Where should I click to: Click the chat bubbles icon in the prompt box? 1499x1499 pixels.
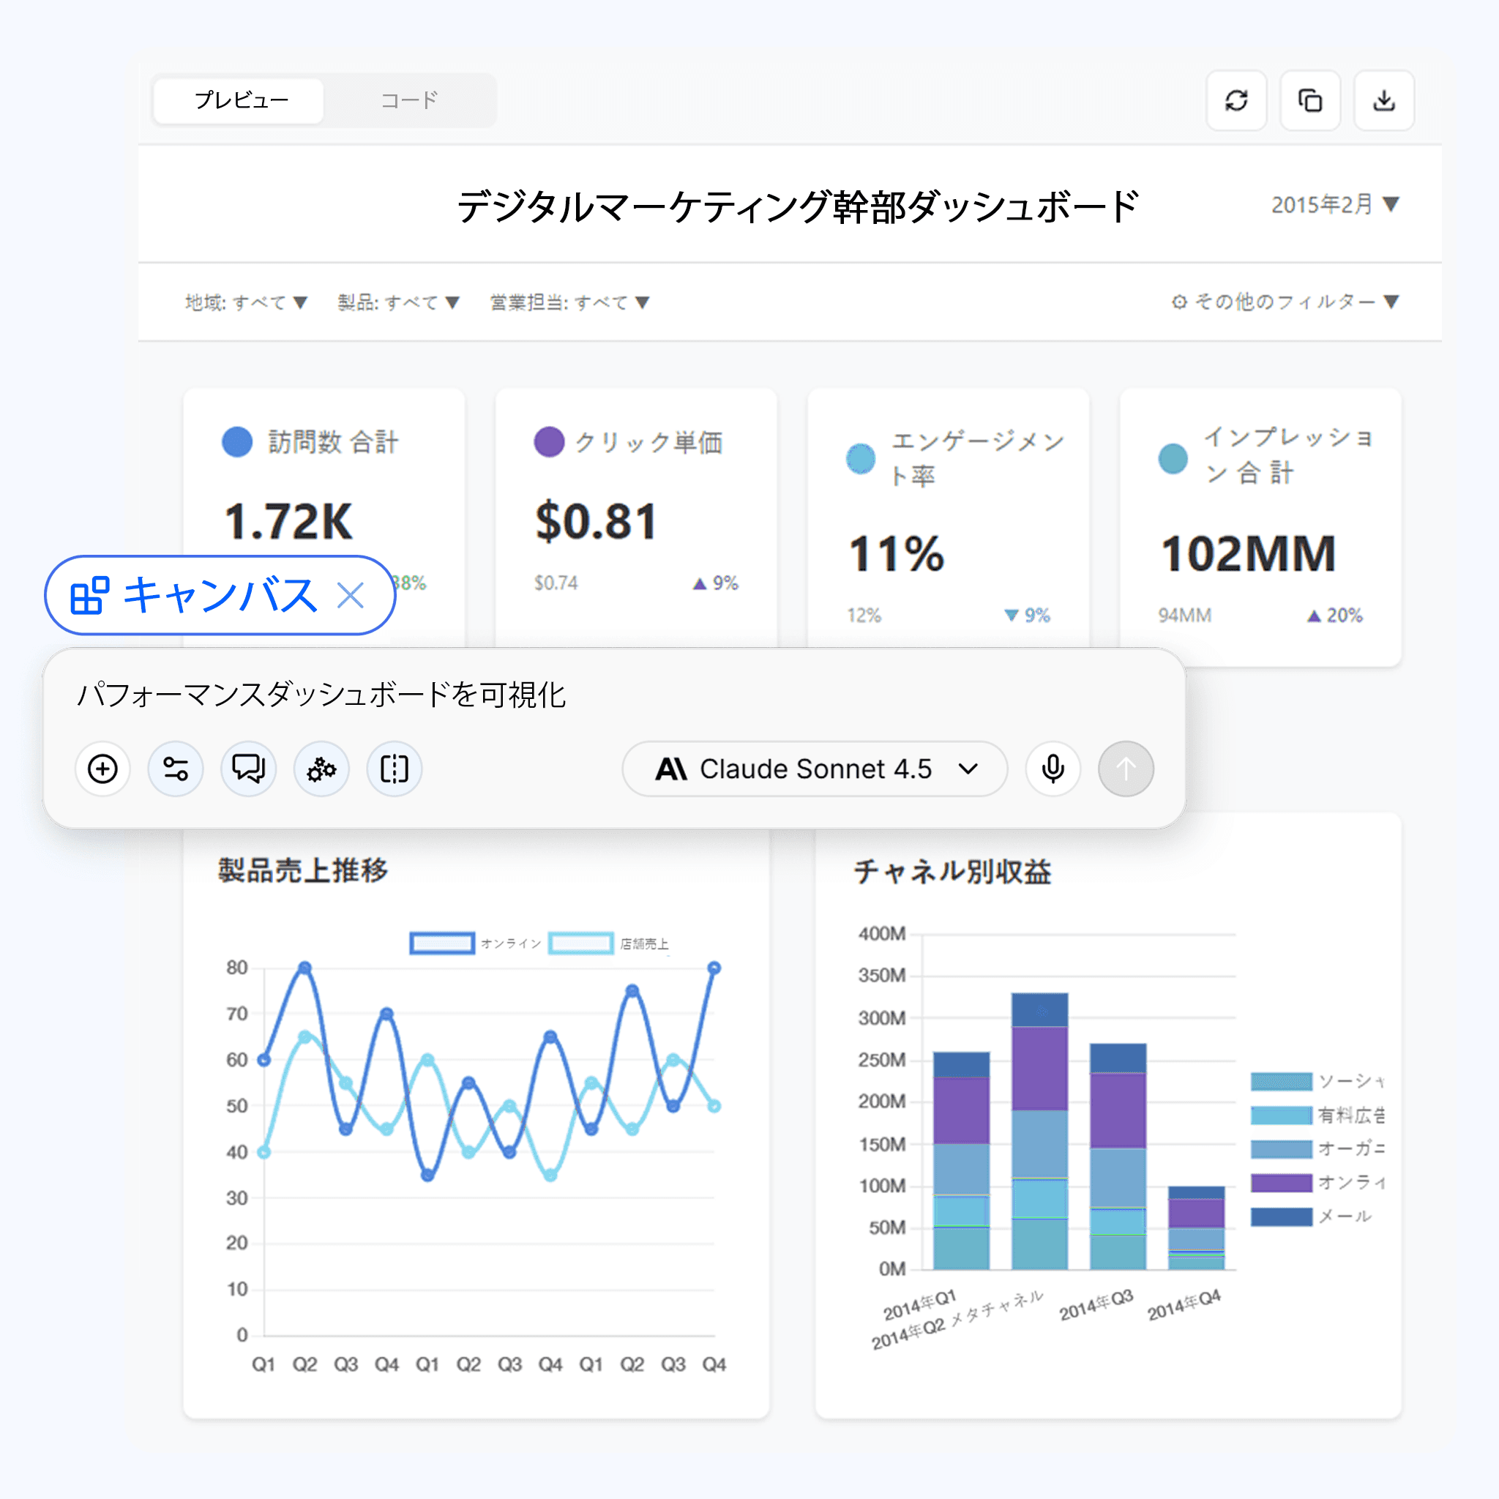(248, 769)
